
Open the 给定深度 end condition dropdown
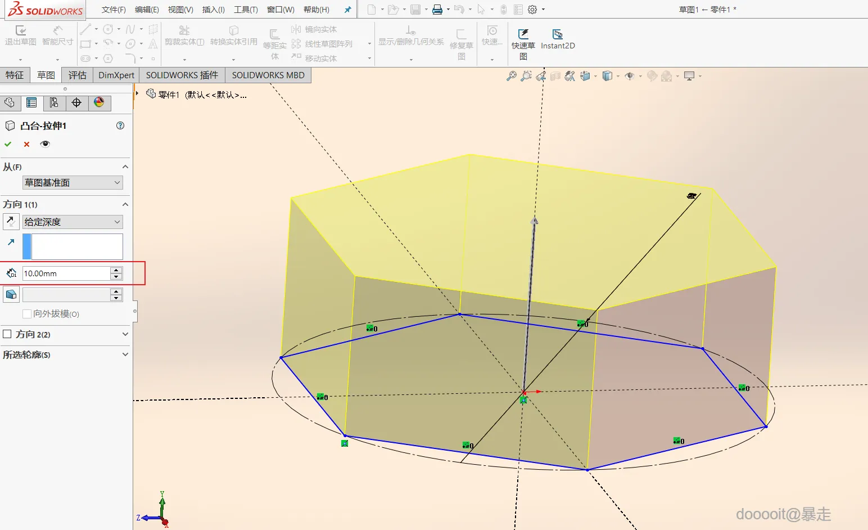coord(72,222)
